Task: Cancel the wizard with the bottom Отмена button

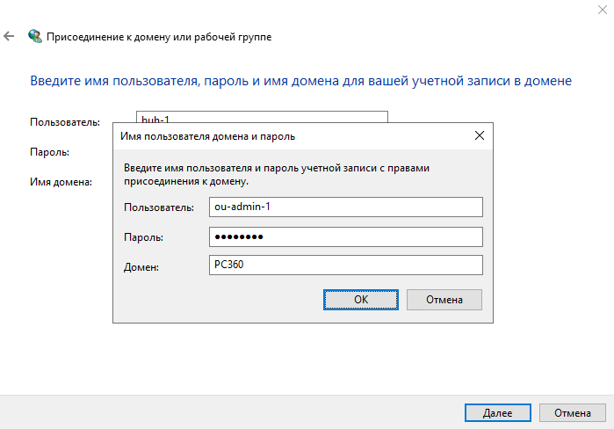Action: click(572, 412)
